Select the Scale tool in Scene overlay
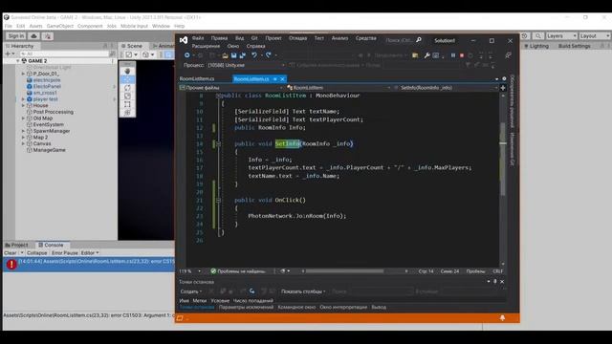This screenshot has width=612, height=344. [x=127, y=96]
